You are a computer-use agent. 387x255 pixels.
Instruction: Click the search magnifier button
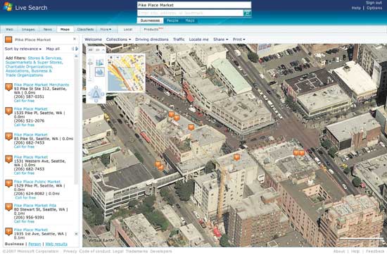click(x=247, y=13)
